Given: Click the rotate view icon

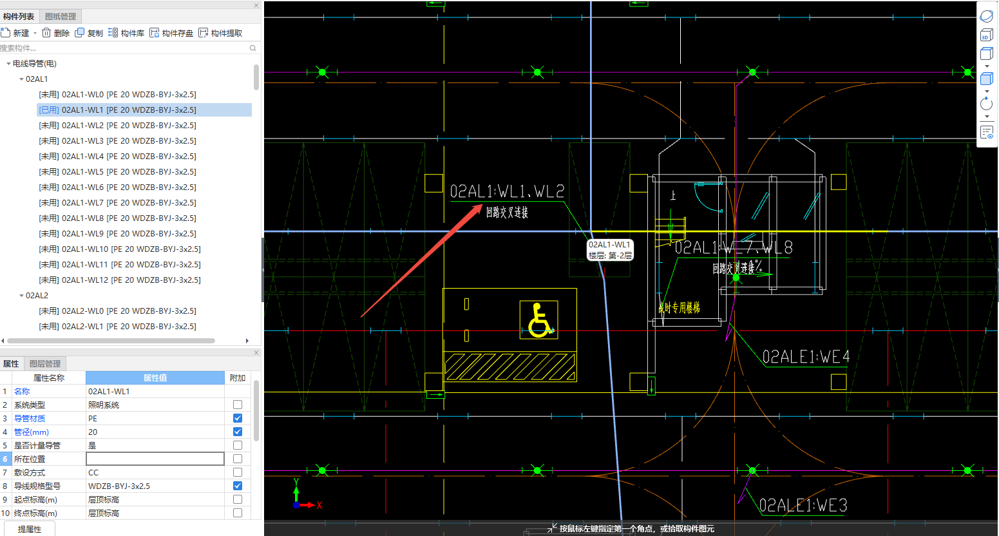Looking at the screenshot, I should point(986,104).
